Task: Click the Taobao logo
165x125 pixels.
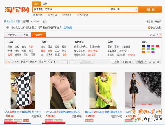Action: [x=17, y=10]
